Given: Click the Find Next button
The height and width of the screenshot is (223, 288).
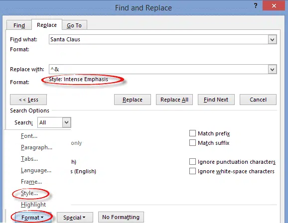Looking at the screenshot, I should [x=216, y=100].
